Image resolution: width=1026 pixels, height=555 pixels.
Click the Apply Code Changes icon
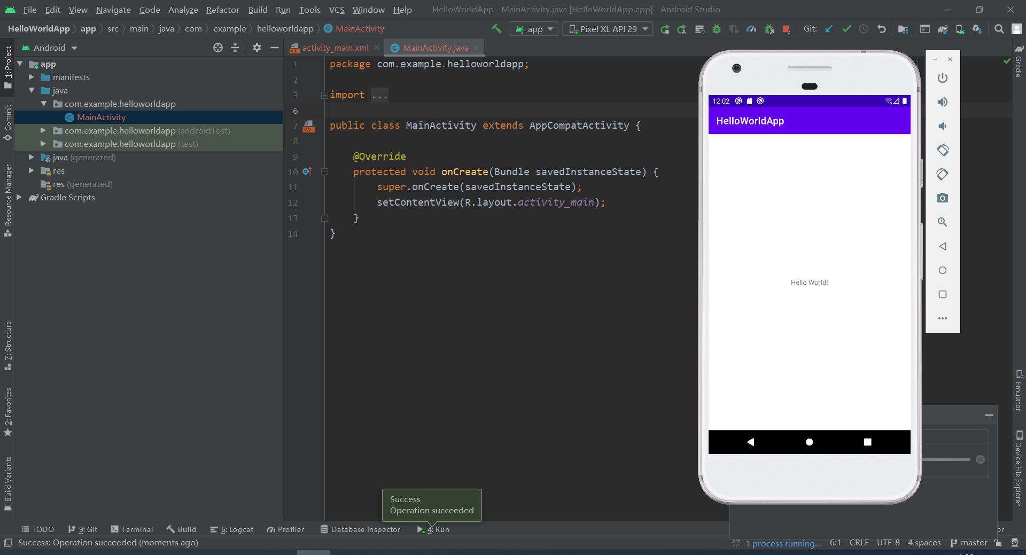(699, 29)
